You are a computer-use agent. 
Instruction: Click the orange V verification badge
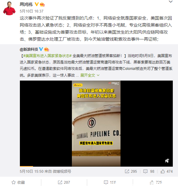(x=36, y=4)
